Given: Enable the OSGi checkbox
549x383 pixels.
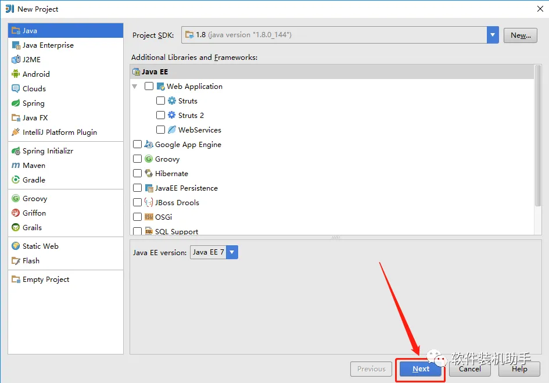Looking at the screenshot, I should (x=137, y=217).
